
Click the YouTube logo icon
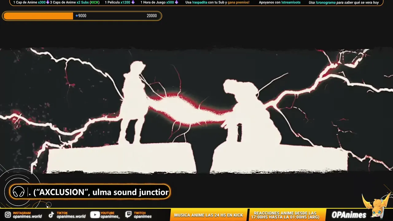95,215
